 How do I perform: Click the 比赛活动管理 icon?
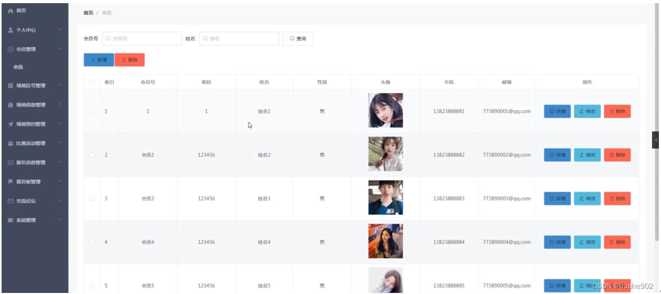[11, 143]
